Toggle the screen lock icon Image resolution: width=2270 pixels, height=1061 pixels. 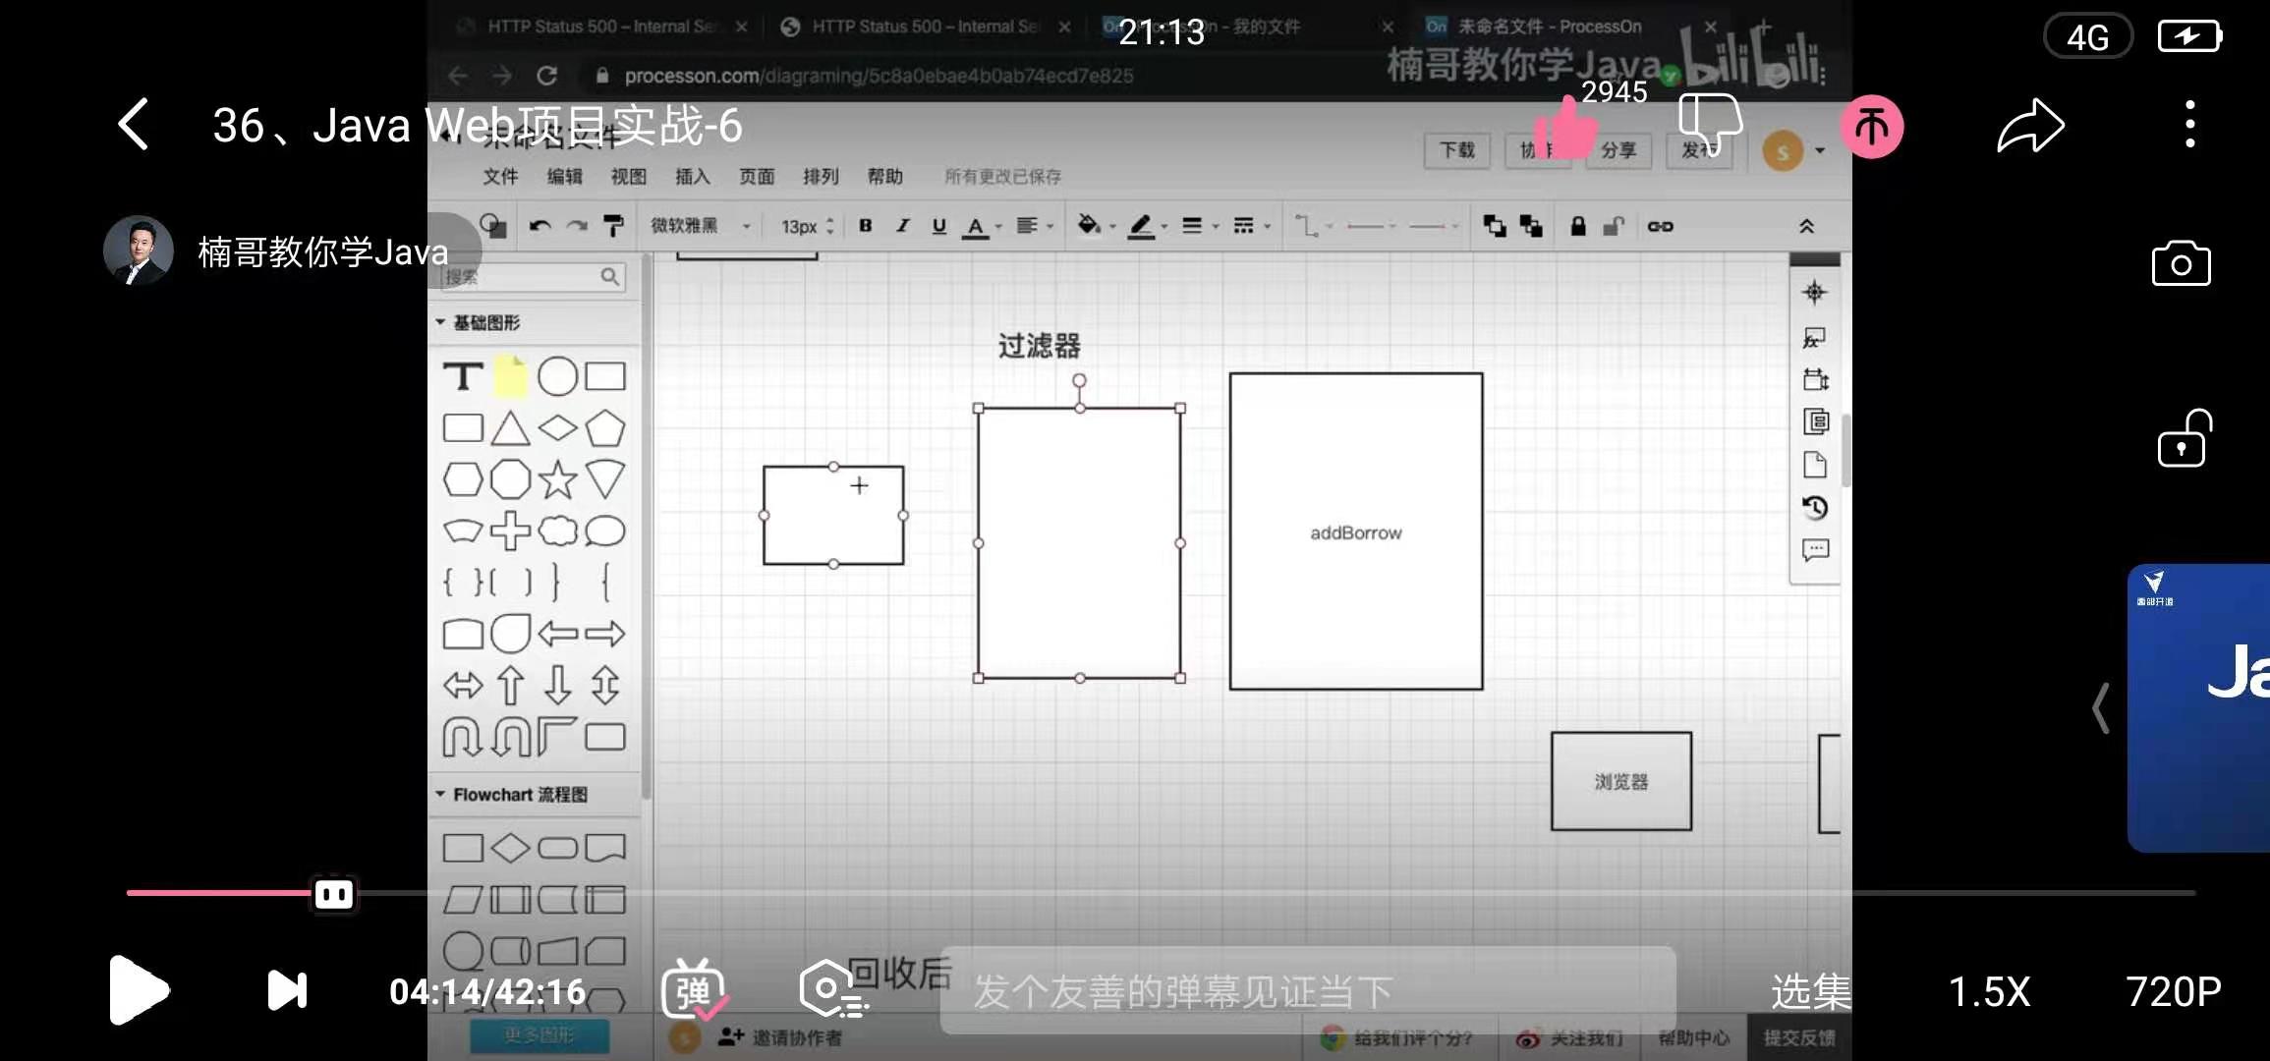[x=2183, y=439]
